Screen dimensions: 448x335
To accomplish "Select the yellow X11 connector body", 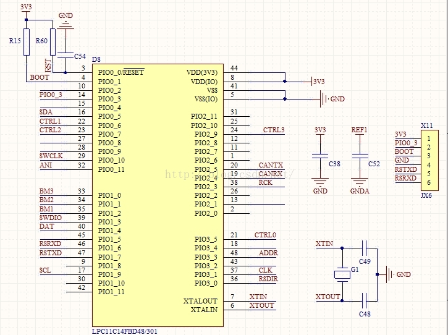I will pyautogui.click(x=429, y=160).
